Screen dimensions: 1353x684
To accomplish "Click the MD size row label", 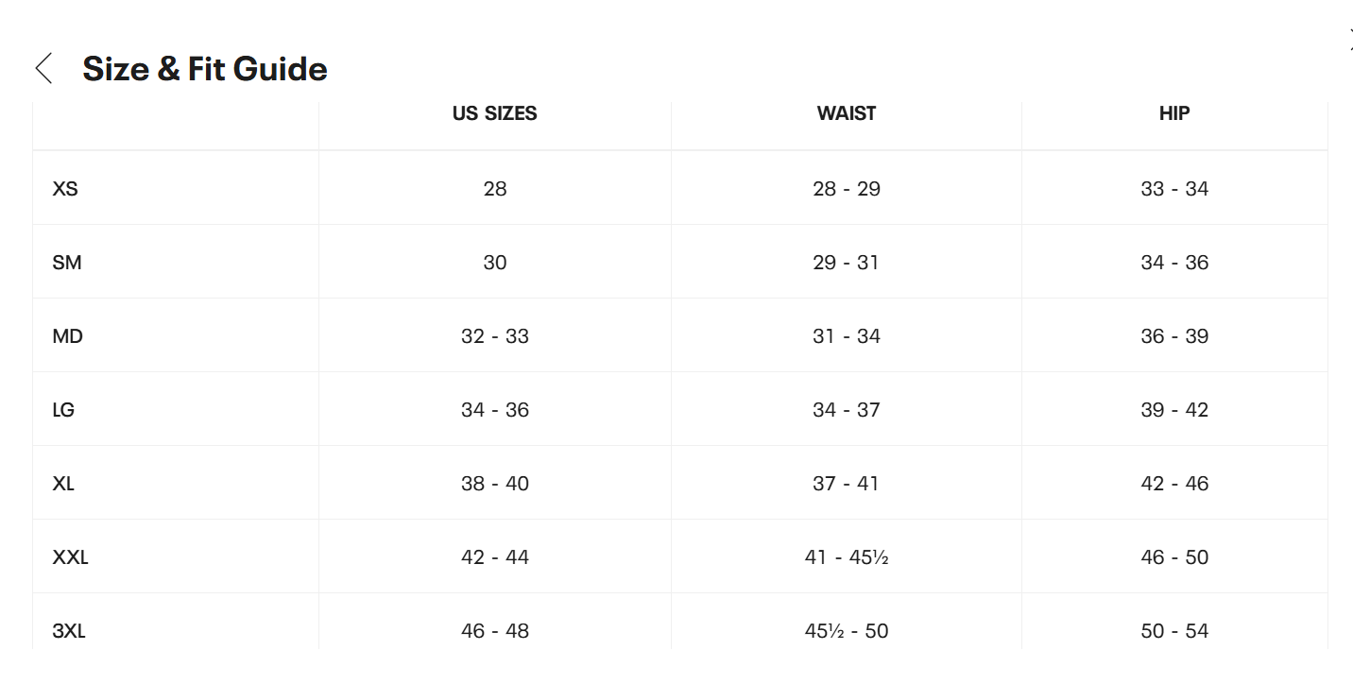I will [68, 336].
